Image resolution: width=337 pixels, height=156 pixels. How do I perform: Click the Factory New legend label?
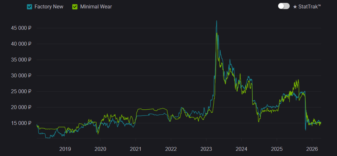point(49,6)
